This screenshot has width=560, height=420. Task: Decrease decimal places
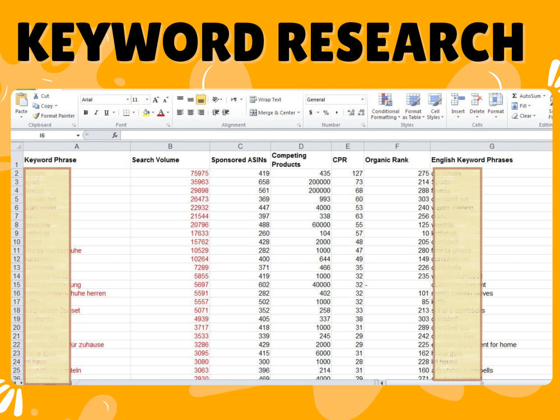361,113
